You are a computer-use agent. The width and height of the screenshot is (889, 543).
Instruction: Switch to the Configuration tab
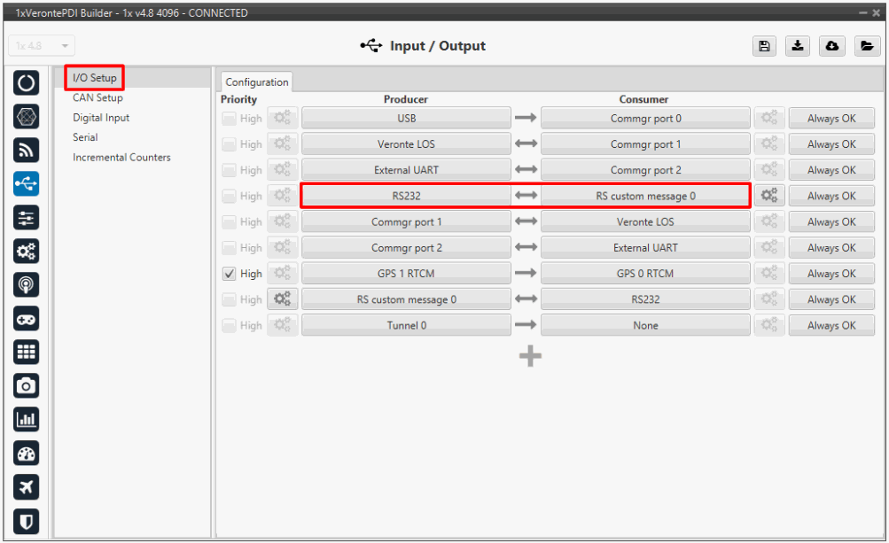tap(257, 82)
